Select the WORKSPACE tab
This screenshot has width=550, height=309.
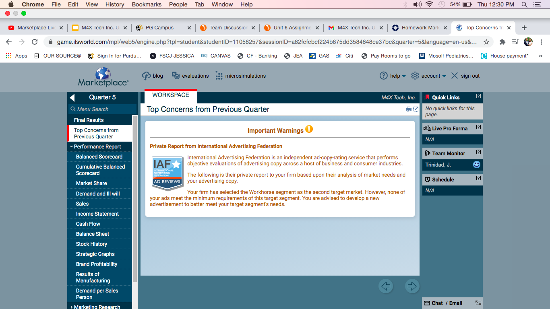click(x=171, y=95)
